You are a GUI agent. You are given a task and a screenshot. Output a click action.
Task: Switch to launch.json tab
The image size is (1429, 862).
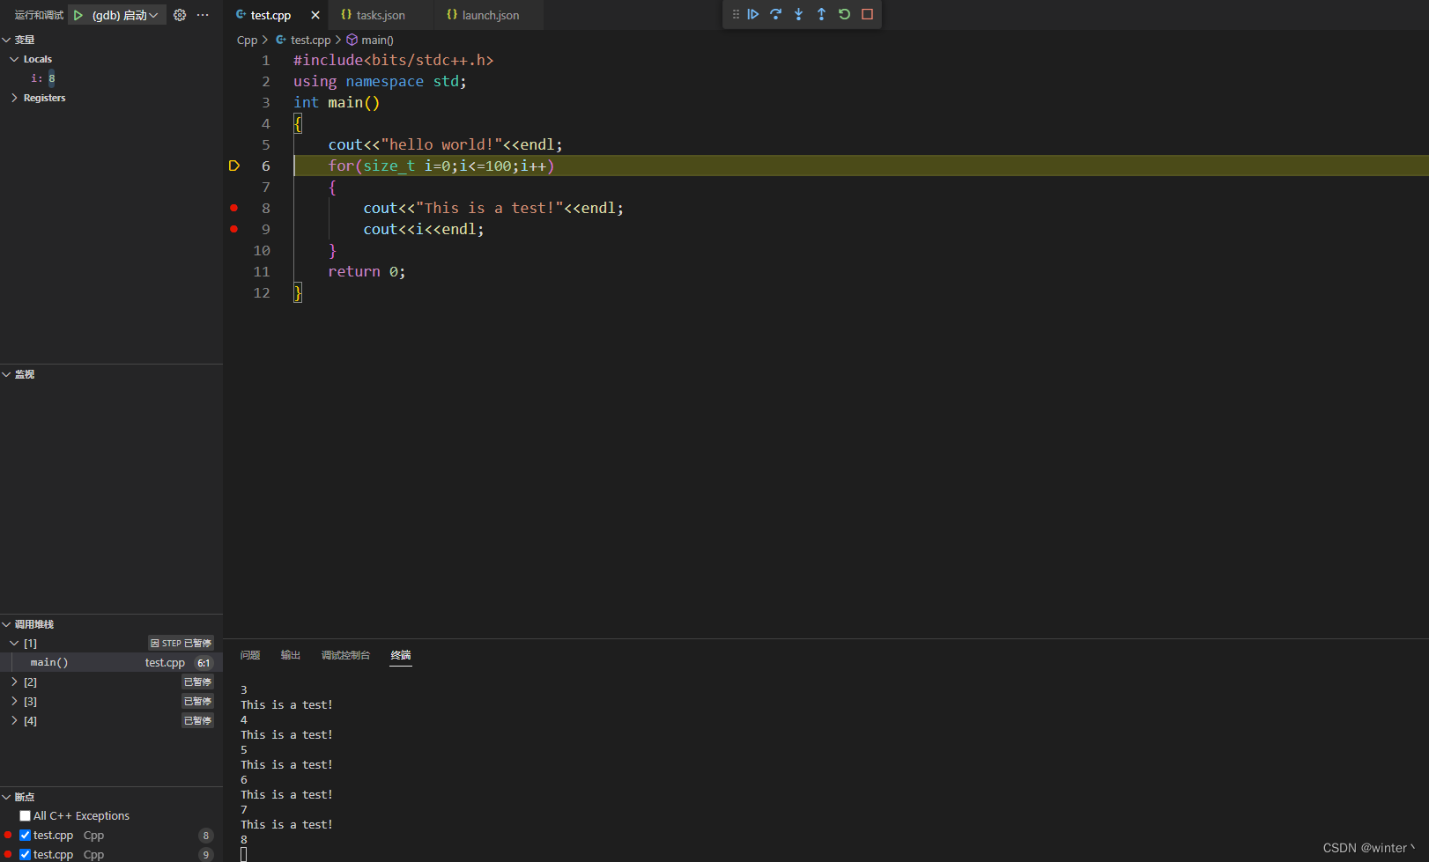tap(490, 15)
